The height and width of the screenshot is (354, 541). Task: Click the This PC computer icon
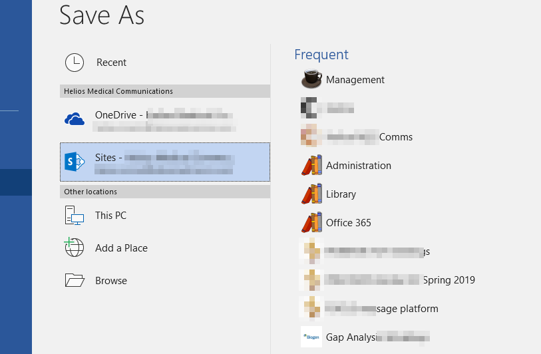[x=75, y=216]
